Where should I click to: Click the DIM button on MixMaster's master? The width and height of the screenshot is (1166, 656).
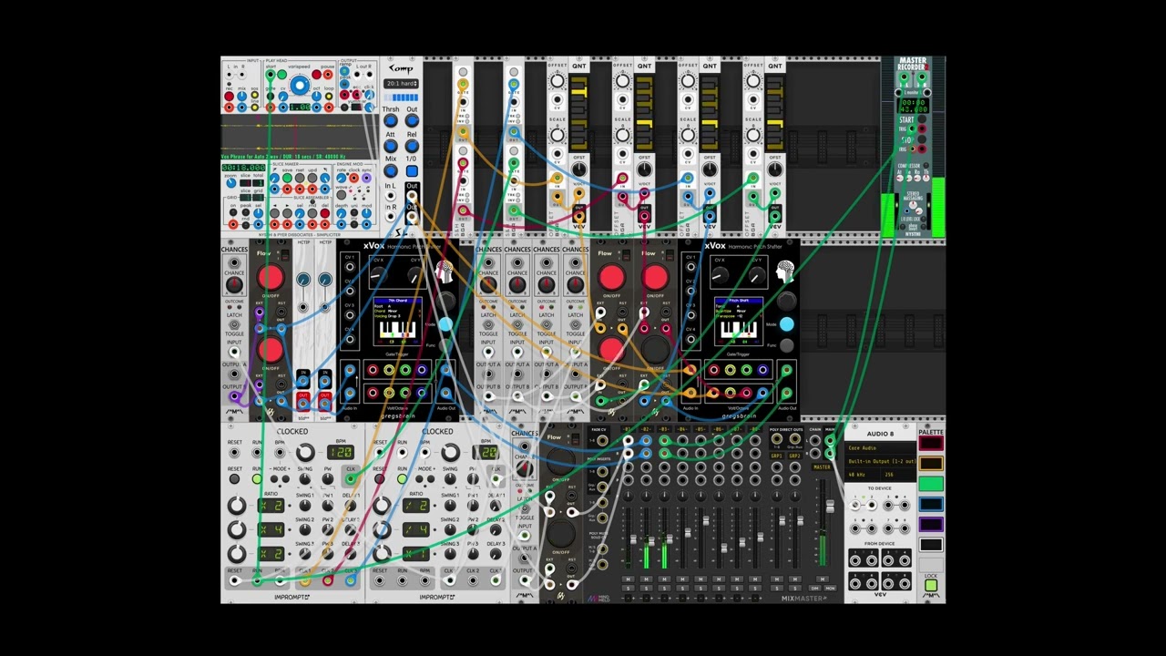coord(814,589)
